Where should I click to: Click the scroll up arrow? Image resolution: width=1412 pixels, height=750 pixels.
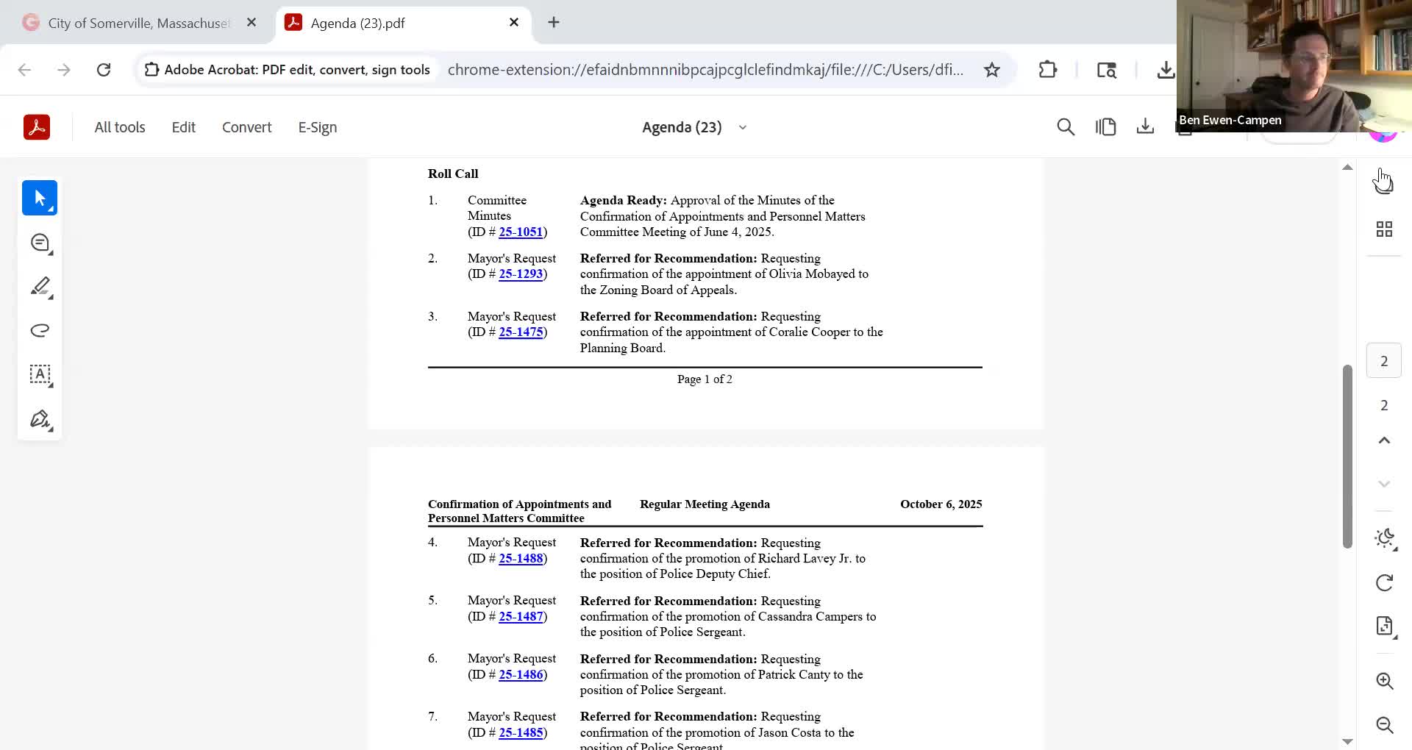pyautogui.click(x=1347, y=168)
